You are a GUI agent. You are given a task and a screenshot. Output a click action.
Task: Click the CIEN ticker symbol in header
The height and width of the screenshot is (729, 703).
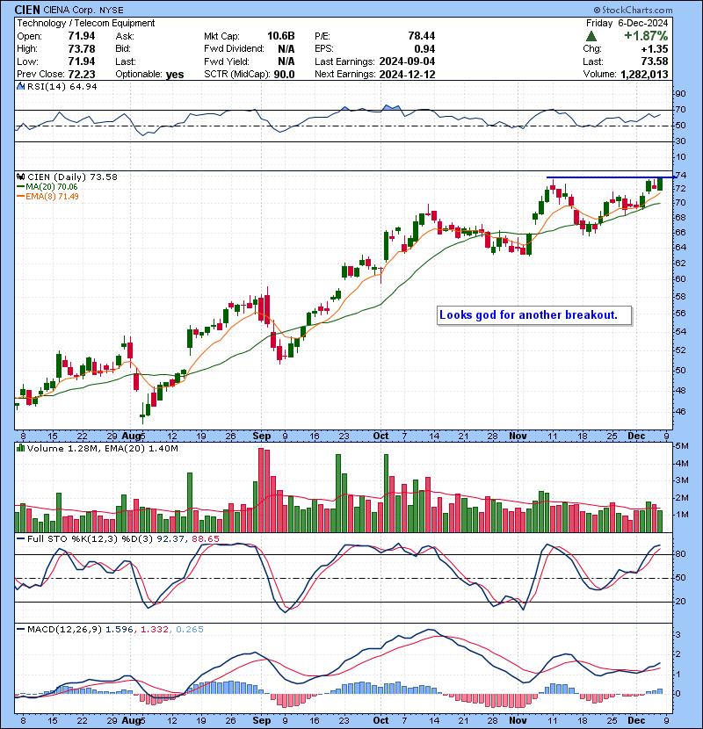point(27,10)
